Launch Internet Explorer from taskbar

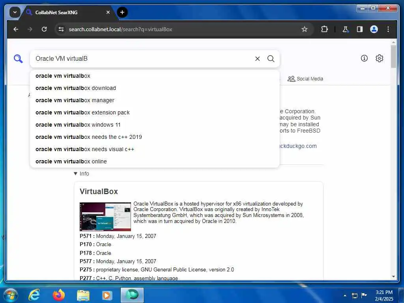(34, 295)
